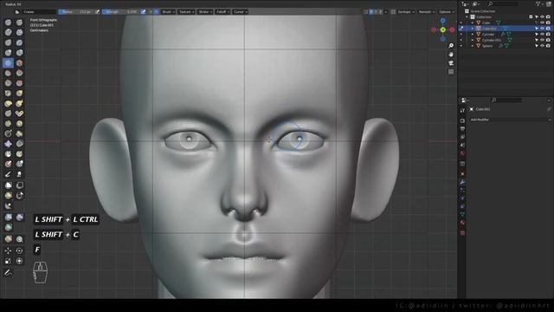Open the Modifiers wrench properties tab

(x=462, y=182)
